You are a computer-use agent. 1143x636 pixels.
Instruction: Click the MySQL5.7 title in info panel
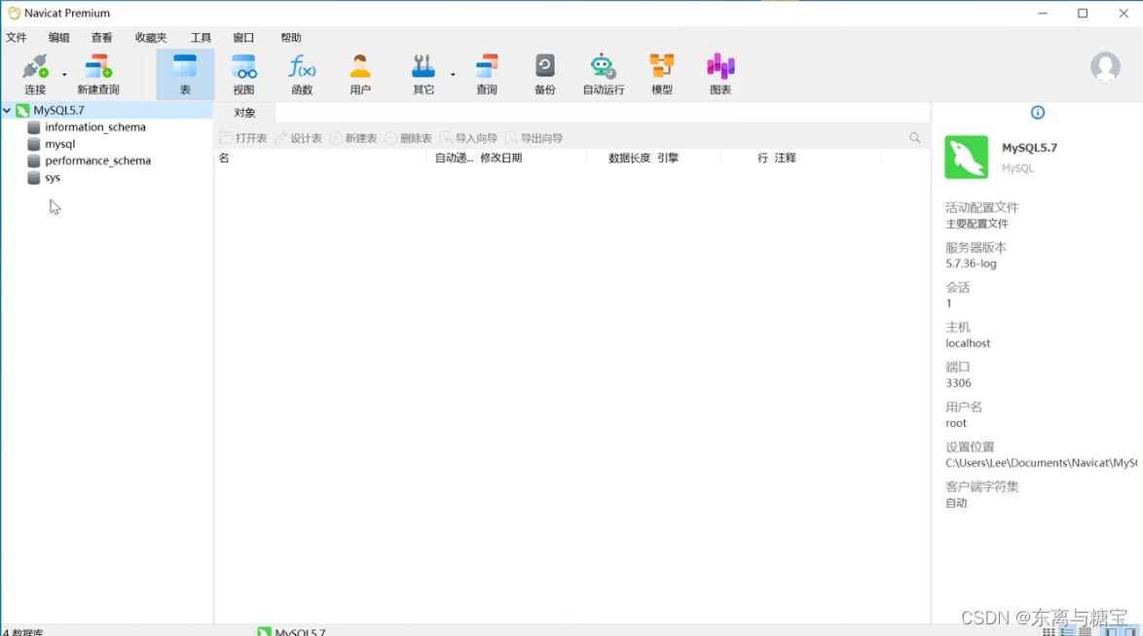coord(1029,147)
